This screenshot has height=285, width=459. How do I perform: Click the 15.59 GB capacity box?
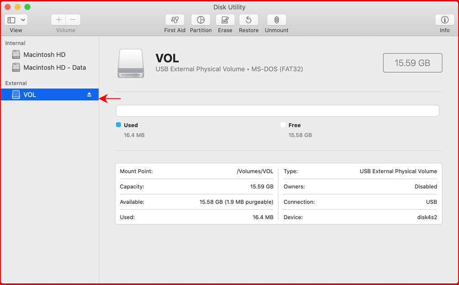[x=412, y=63]
